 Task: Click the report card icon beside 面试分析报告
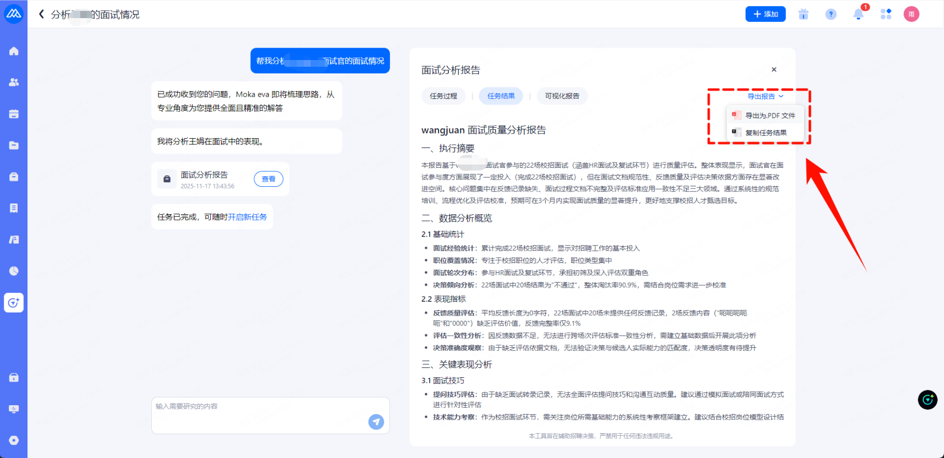click(167, 179)
